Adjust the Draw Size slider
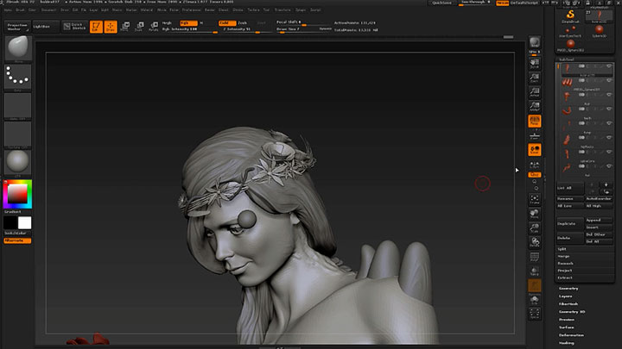The height and width of the screenshot is (349, 622). click(x=303, y=29)
